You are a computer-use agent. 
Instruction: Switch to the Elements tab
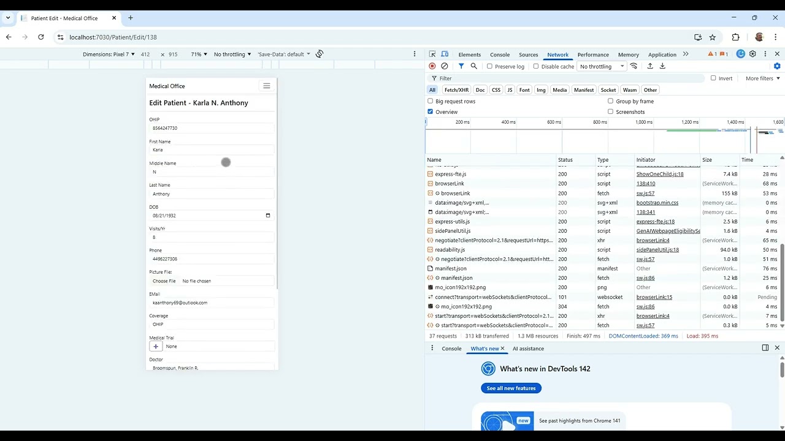(x=470, y=55)
